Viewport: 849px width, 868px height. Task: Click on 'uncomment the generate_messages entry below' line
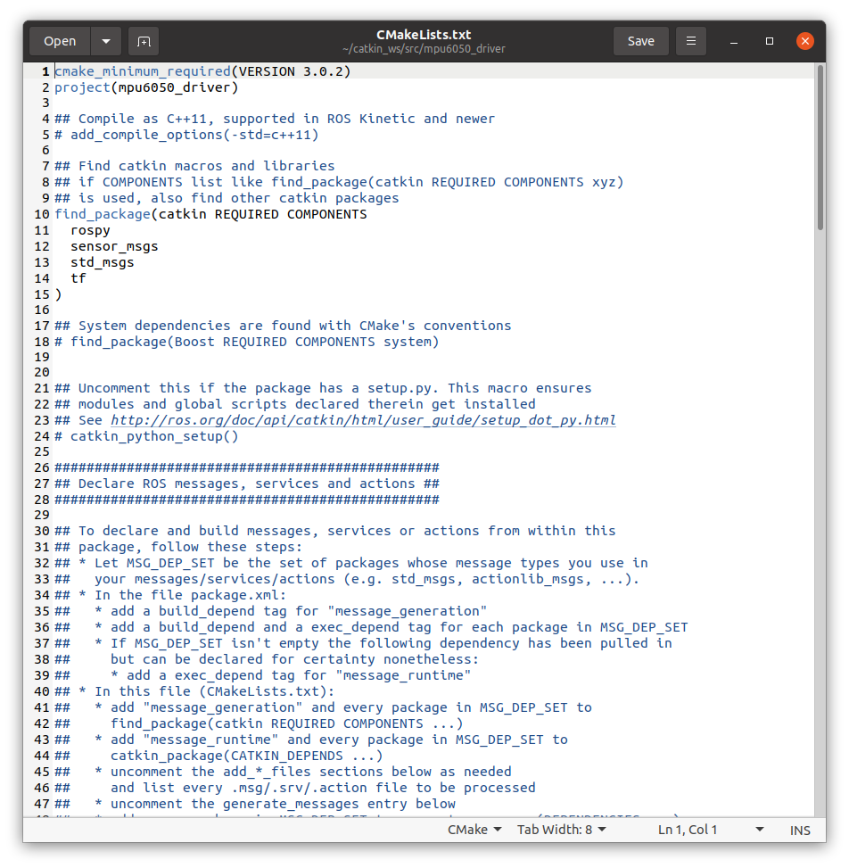[x=255, y=804]
